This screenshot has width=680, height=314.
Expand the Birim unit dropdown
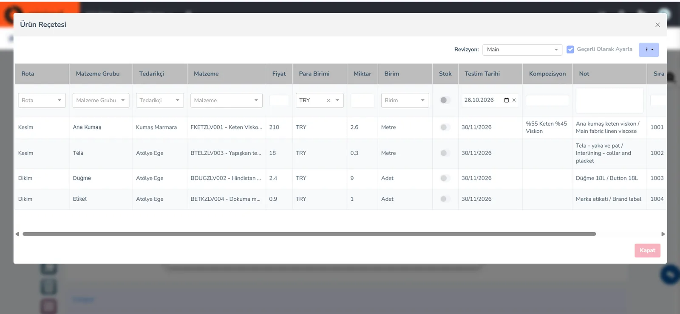[x=405, y=101]
